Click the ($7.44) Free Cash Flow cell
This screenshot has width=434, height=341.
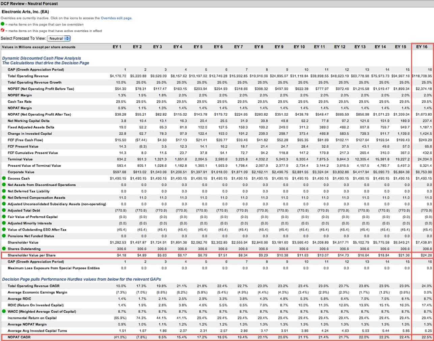pyautogui.click(x=141, y=140)
